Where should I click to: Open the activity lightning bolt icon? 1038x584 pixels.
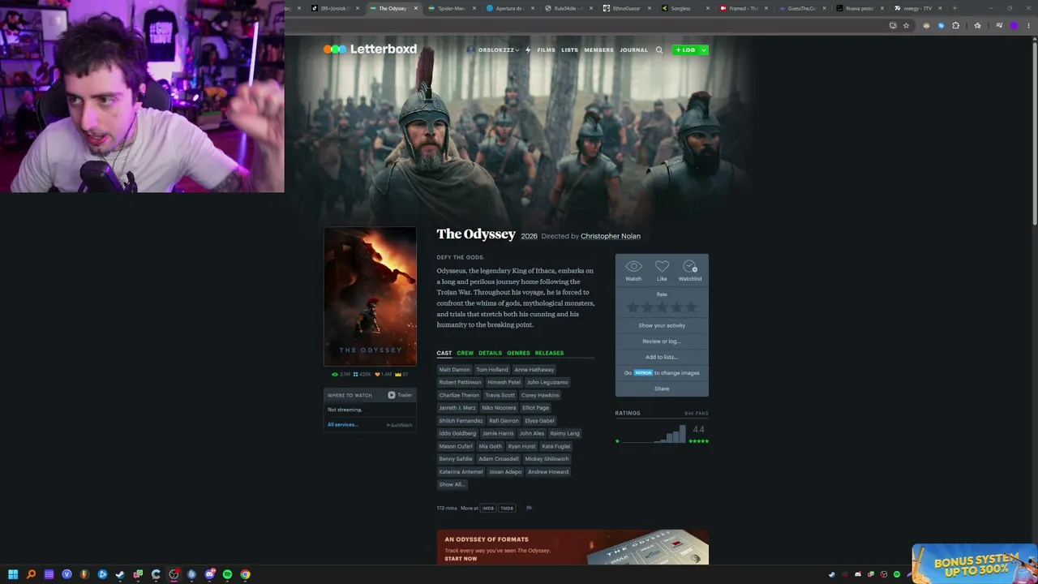click(527, 50)
